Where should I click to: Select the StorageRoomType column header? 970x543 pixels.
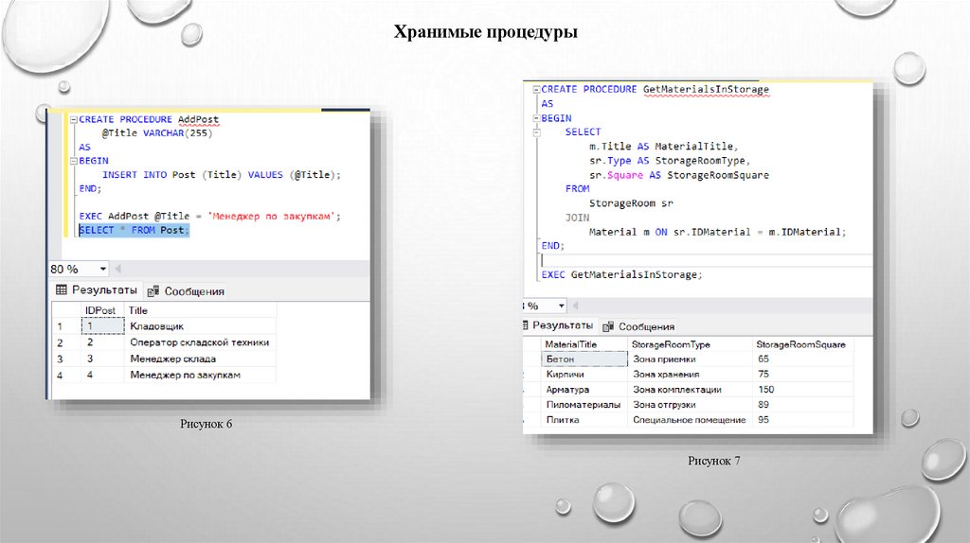pyautogui.click(x=671, y=344)
